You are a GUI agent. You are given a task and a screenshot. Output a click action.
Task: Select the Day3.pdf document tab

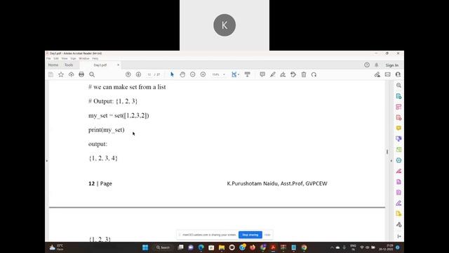pyautogui.click(x=100, y=65)
